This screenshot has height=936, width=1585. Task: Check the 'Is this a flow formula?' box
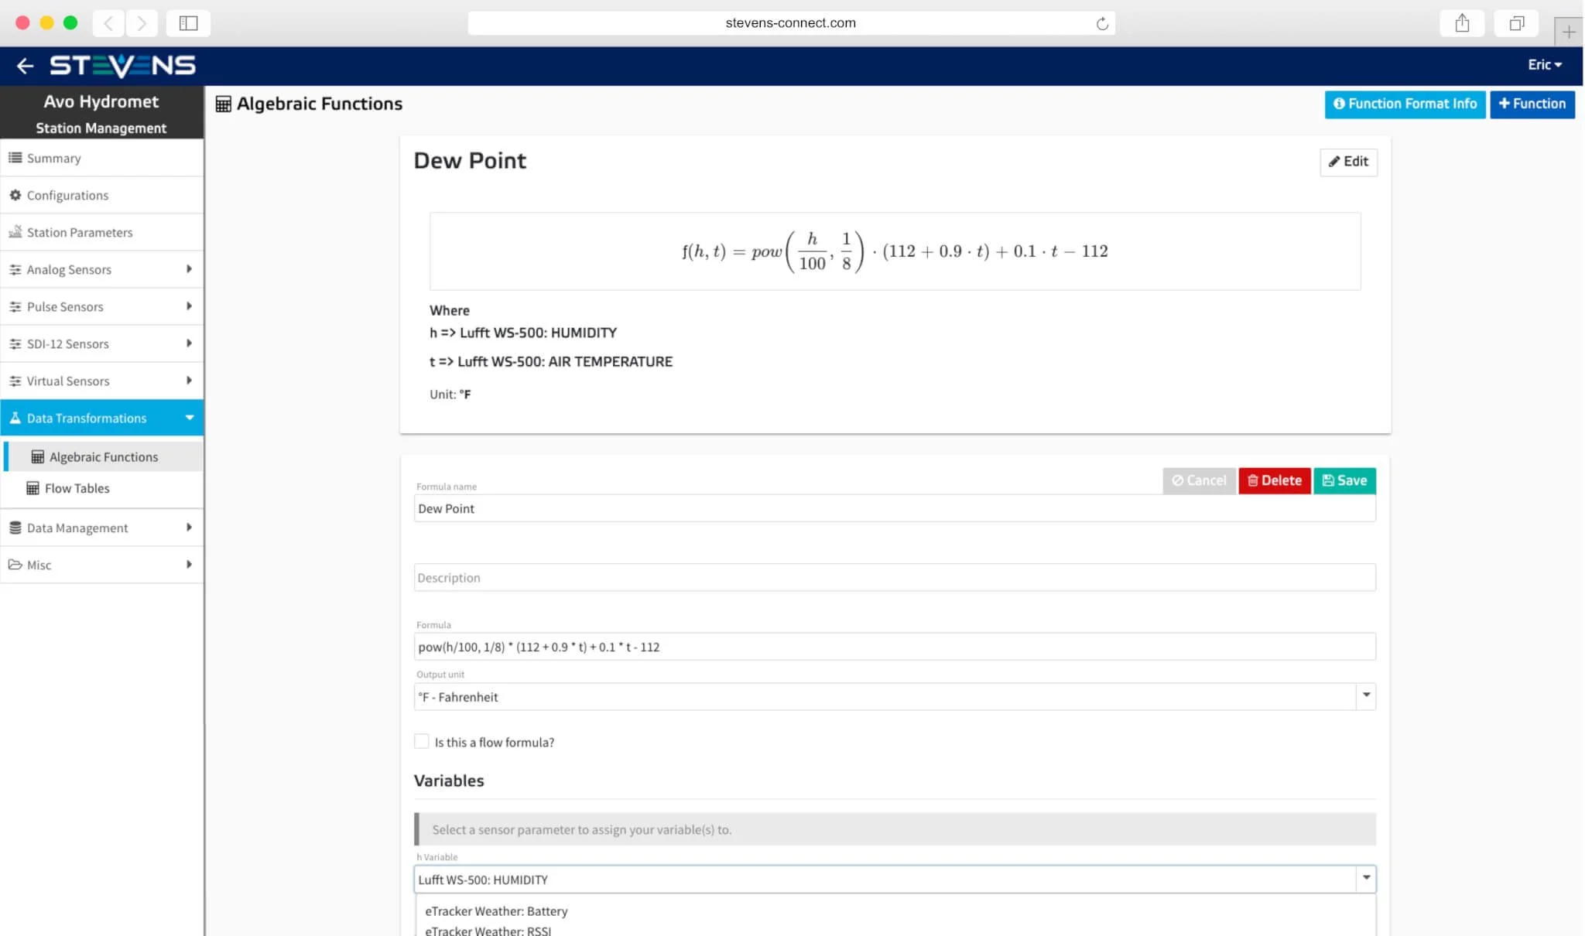(422, 741)
